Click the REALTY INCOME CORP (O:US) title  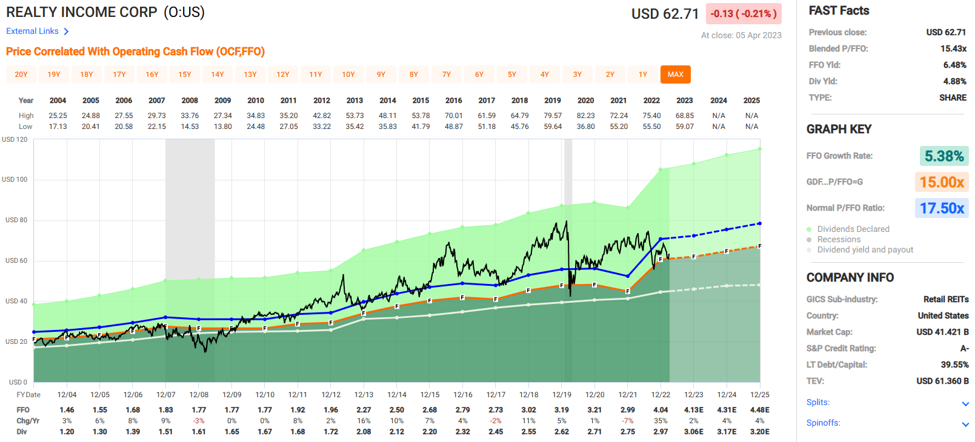[105, 12]
